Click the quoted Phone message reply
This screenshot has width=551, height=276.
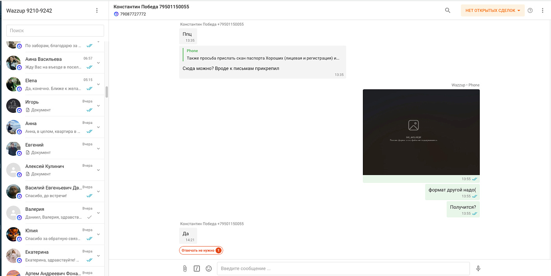click(263, 54)
